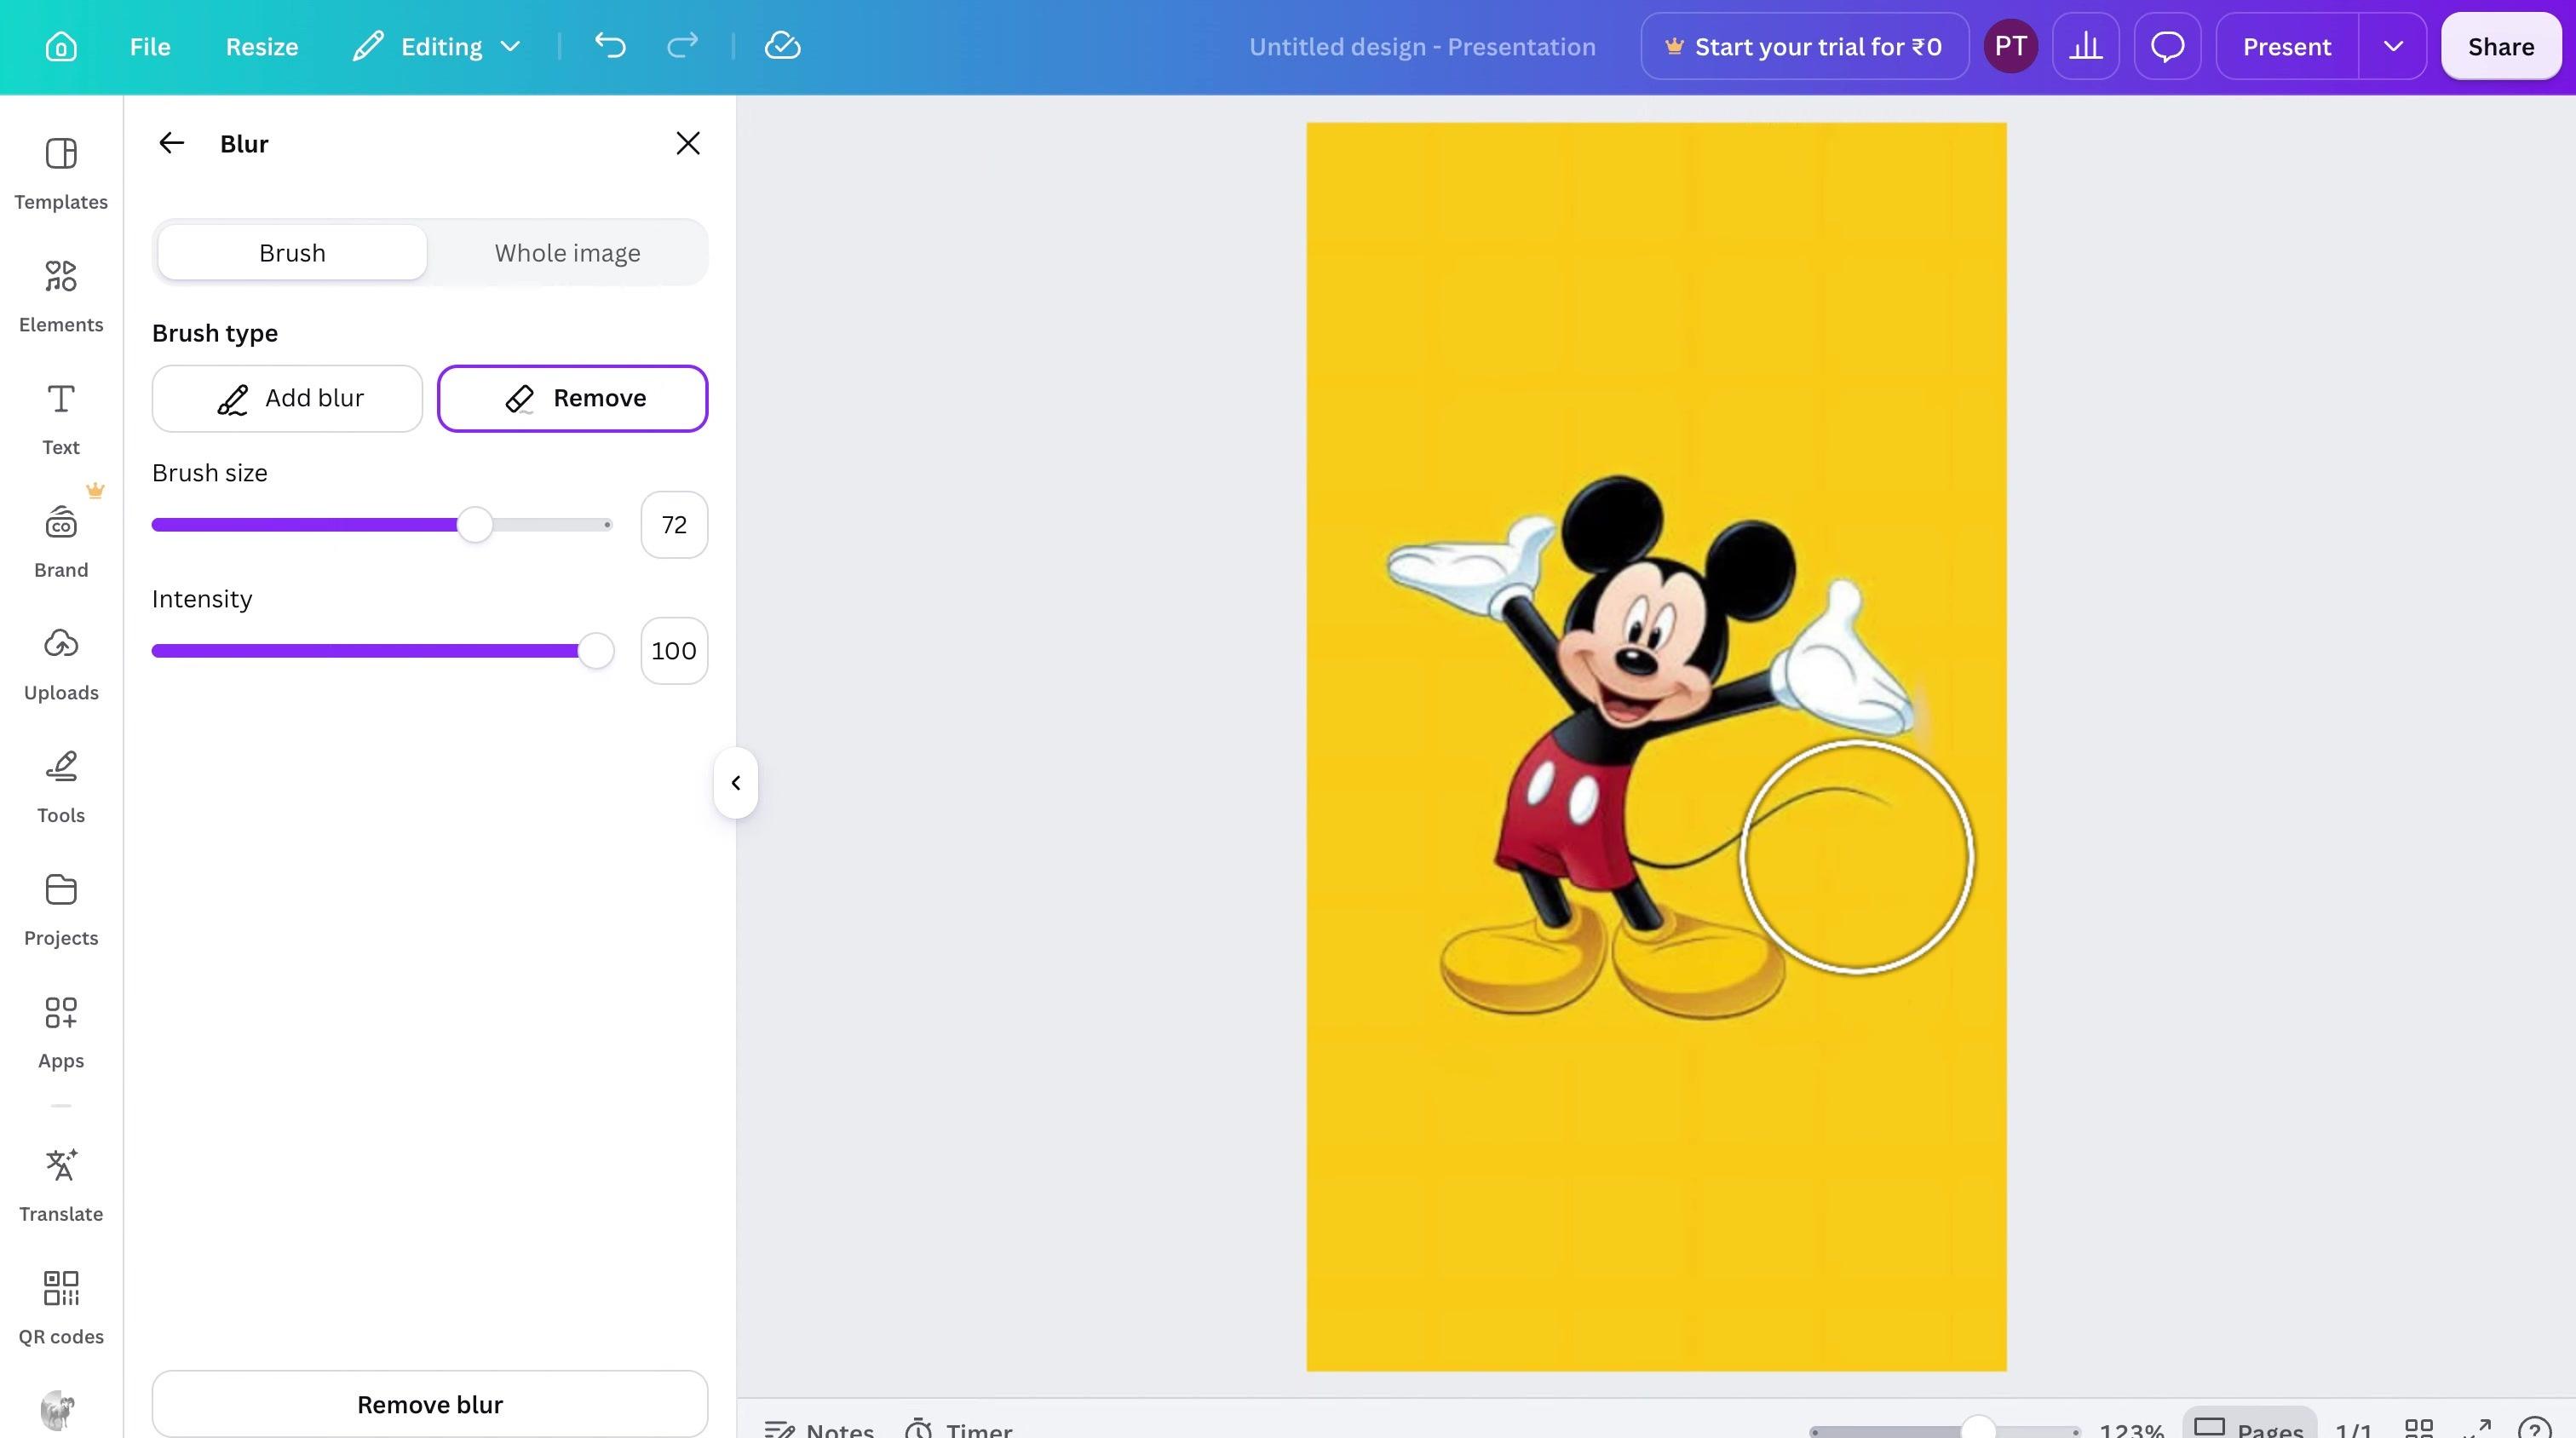
Task: Redo the last action
Action: (682, 45)
